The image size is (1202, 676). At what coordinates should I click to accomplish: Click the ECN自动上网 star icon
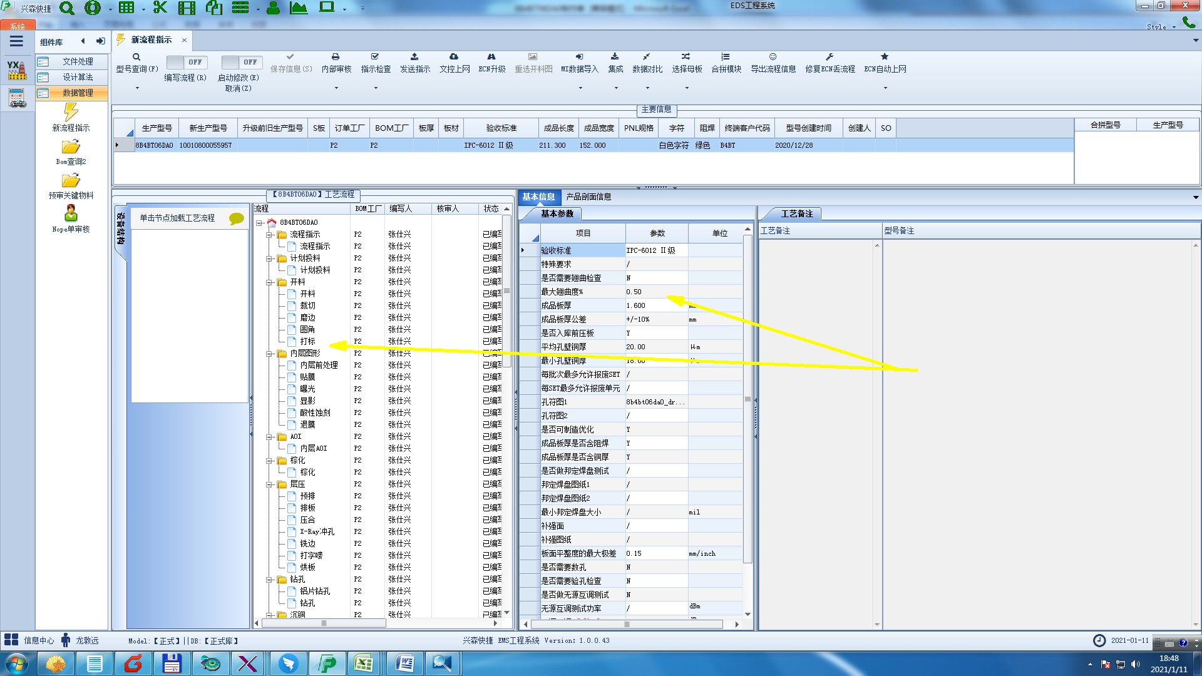tap(885, 57)
